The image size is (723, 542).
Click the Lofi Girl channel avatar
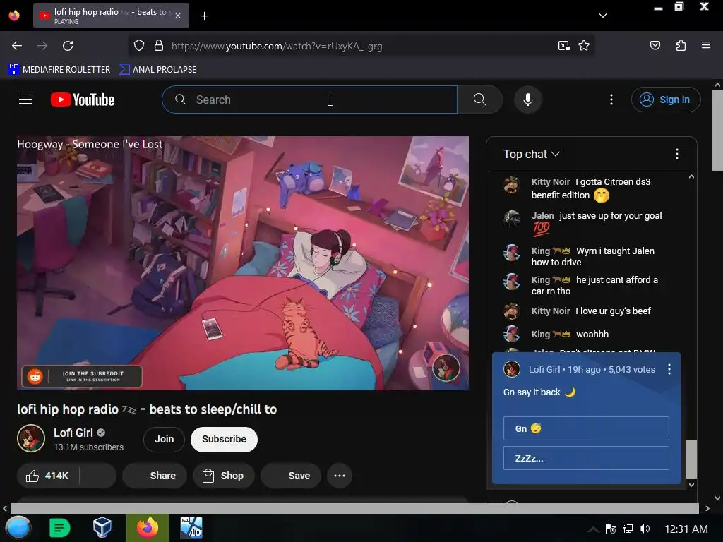(31, 438)
